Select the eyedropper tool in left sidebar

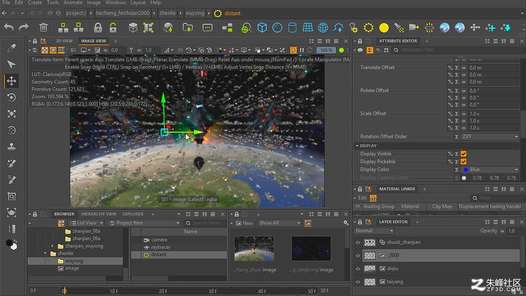(x=12, y=49)
